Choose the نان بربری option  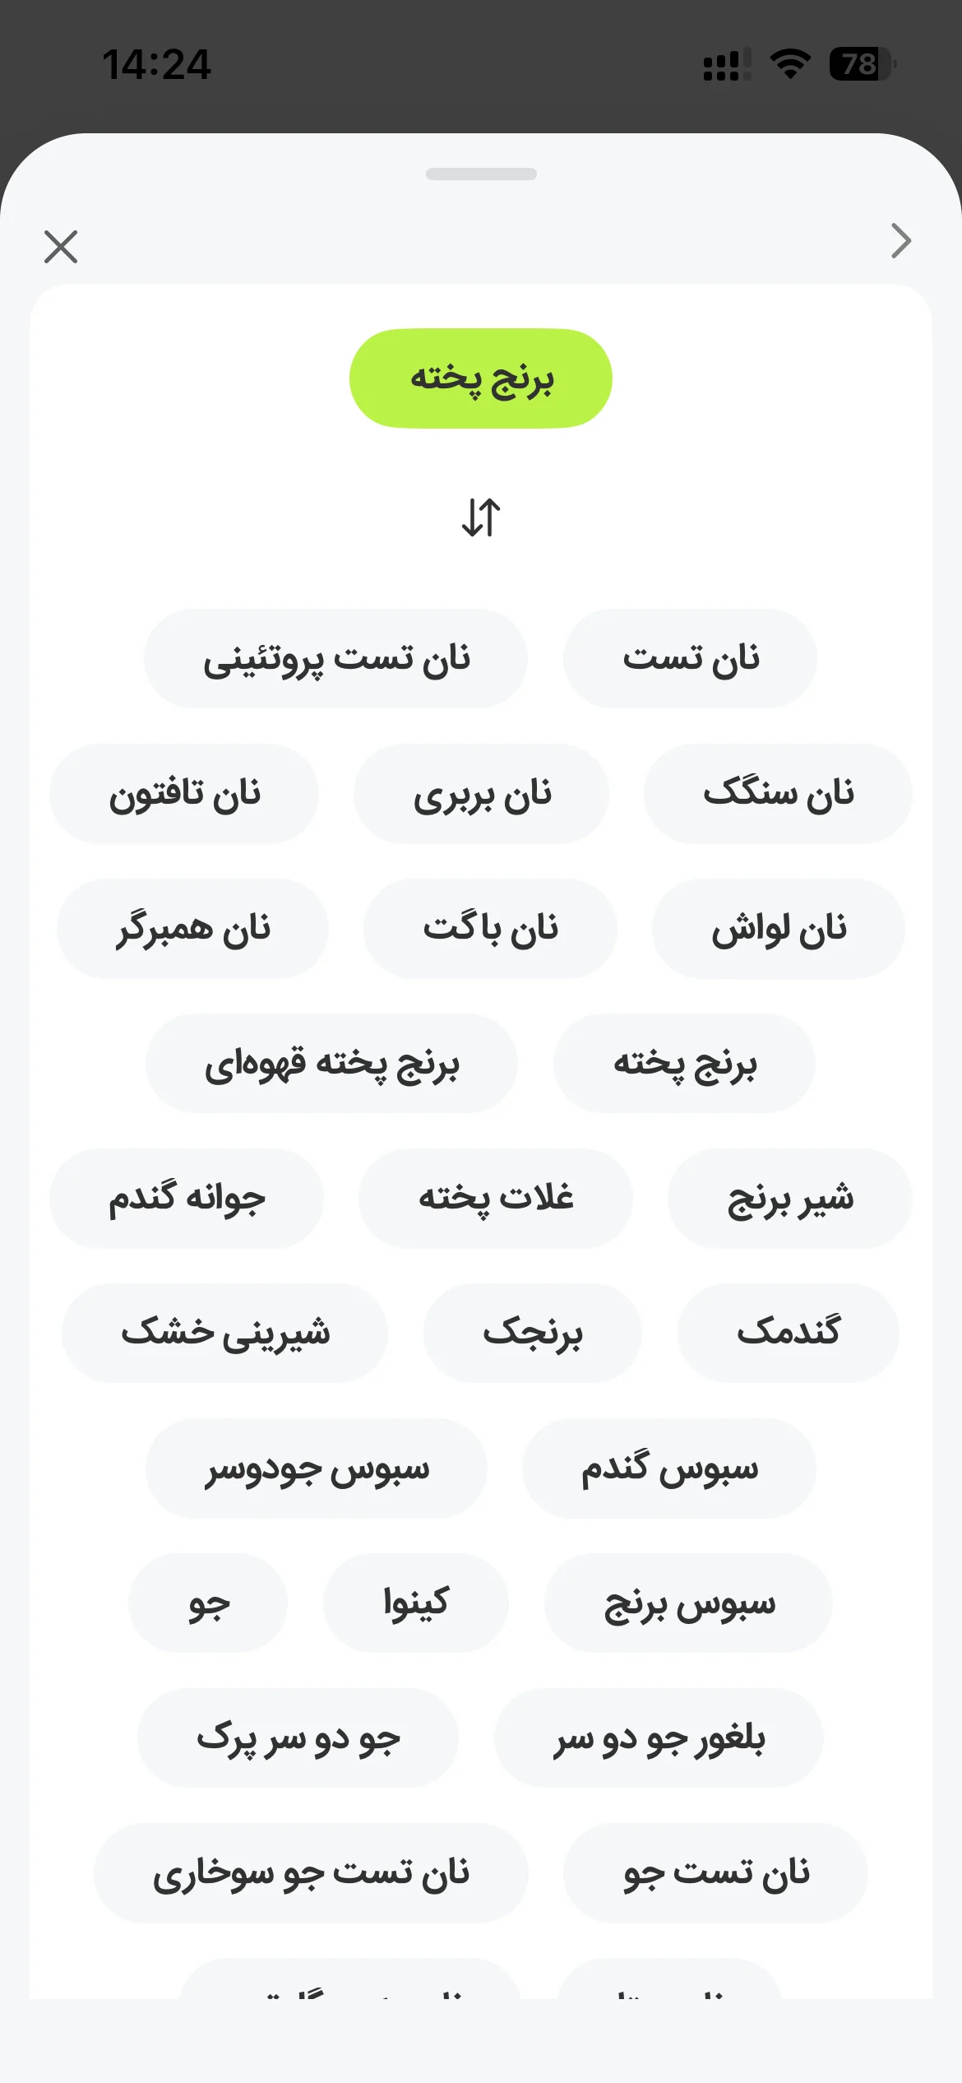[481, 793]
